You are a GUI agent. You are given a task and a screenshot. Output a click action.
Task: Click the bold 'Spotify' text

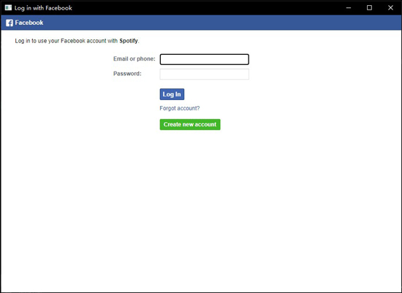[129, 41]
